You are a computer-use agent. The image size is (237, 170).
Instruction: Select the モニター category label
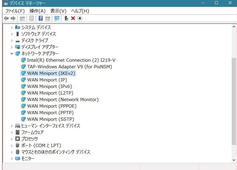(x=28, y=159)
